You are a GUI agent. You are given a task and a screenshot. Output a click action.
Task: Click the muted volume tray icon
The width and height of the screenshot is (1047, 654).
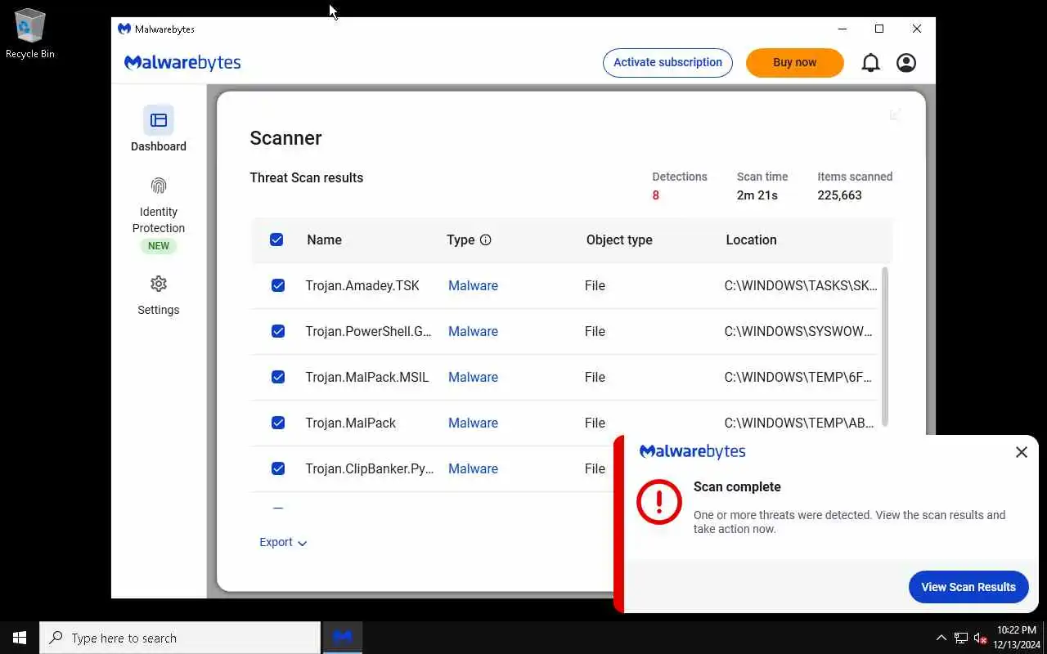click(981, 638)
